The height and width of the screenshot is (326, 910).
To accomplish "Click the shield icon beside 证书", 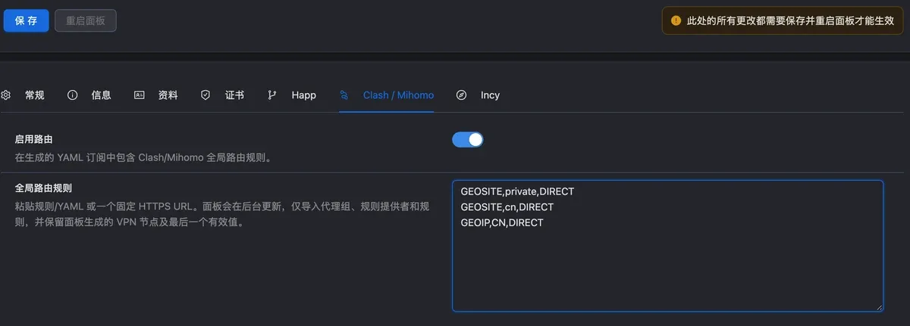I will pyautogui.click(x=206, y=95).
